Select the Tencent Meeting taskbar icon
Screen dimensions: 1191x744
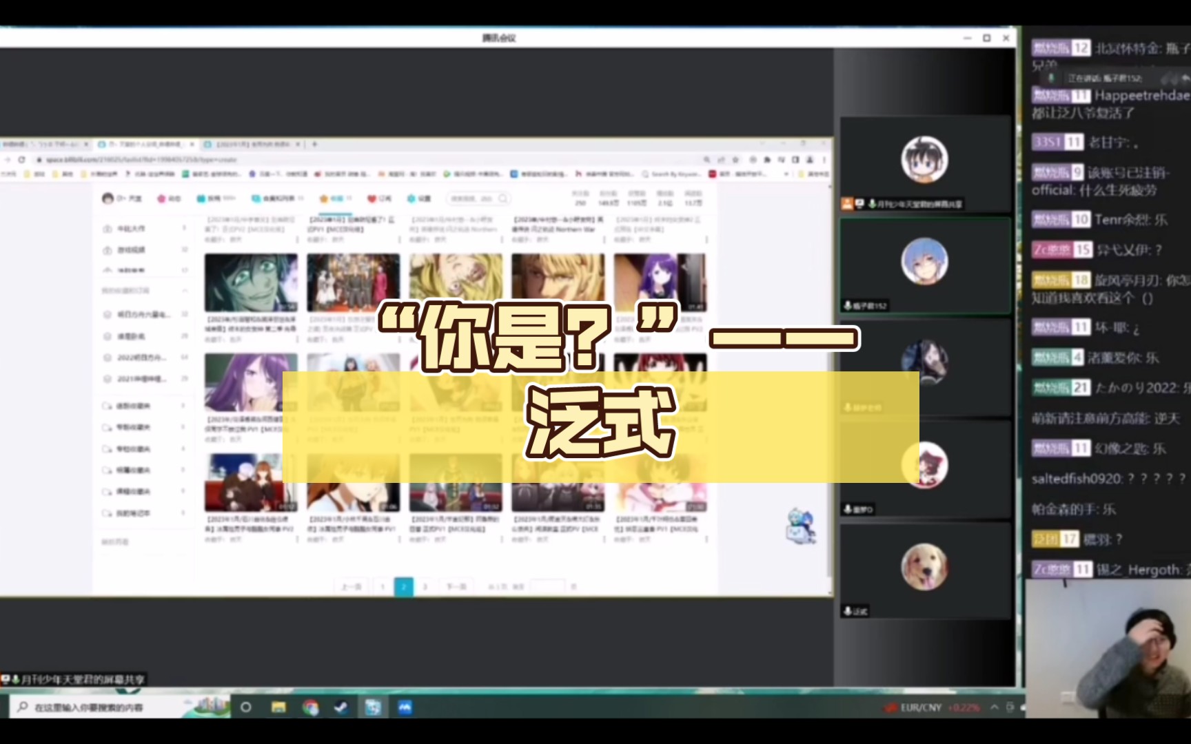(x=373, y=707)
